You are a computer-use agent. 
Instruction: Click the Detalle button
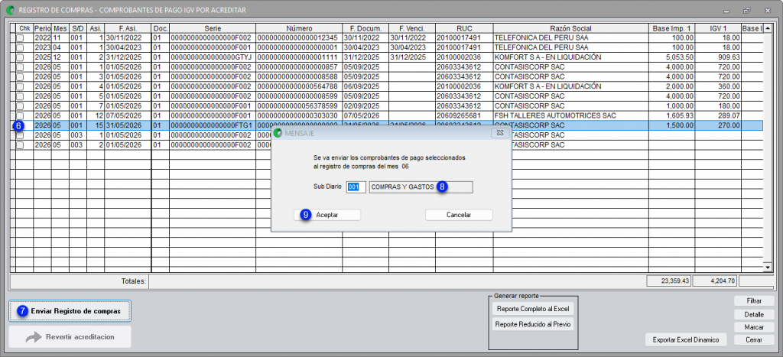[754, 314]
